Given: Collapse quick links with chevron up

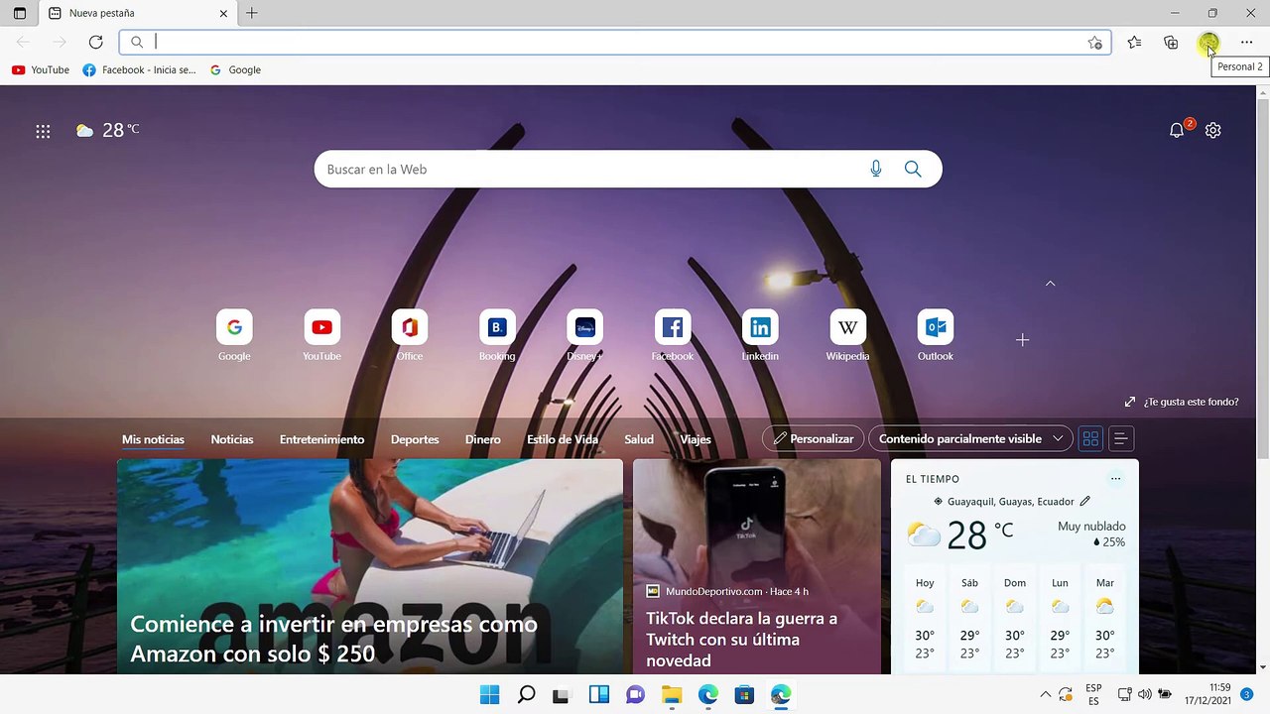Looking at the screenshot, I should click(x=1050, y=284).
